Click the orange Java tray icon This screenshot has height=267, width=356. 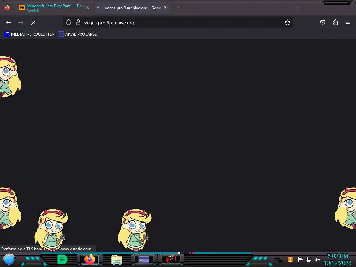click(290, 259)
